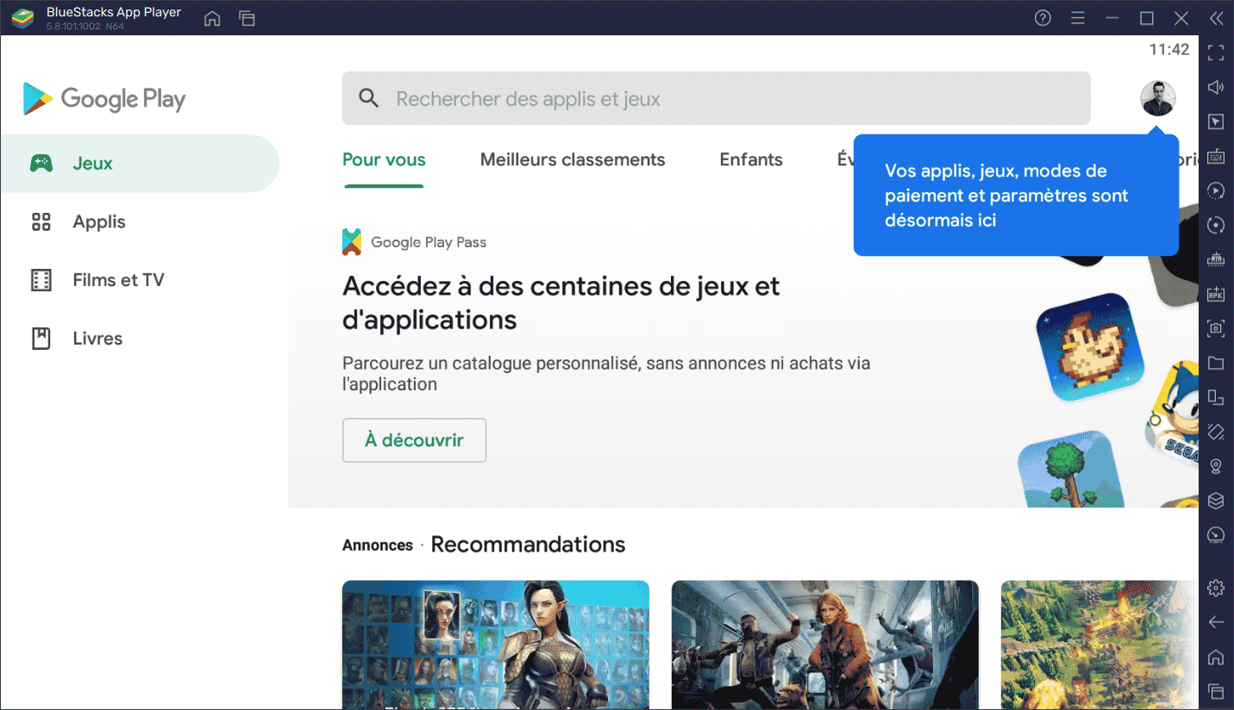Switch to the Meilleurs classements tab
The image size is (1234, 710).
tap(572, 159)
